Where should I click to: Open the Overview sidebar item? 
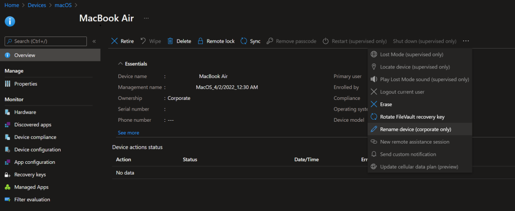[x=50, y=55]
